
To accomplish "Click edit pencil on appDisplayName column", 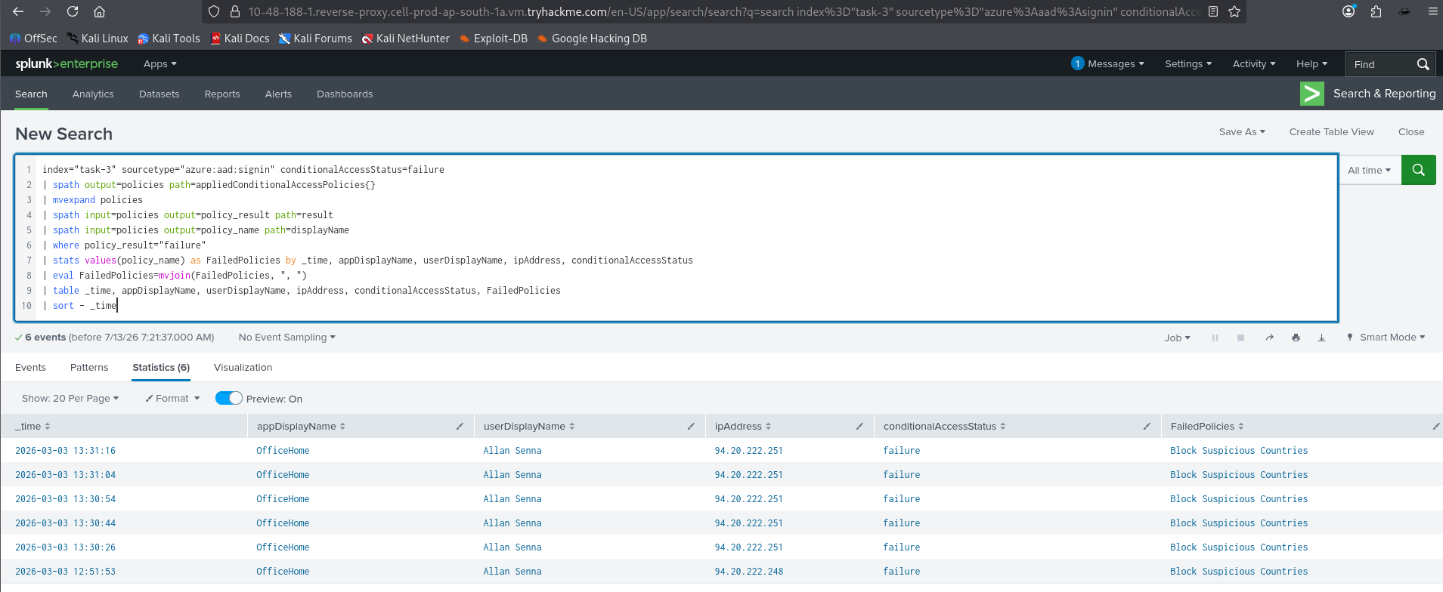I will [460, 427].
